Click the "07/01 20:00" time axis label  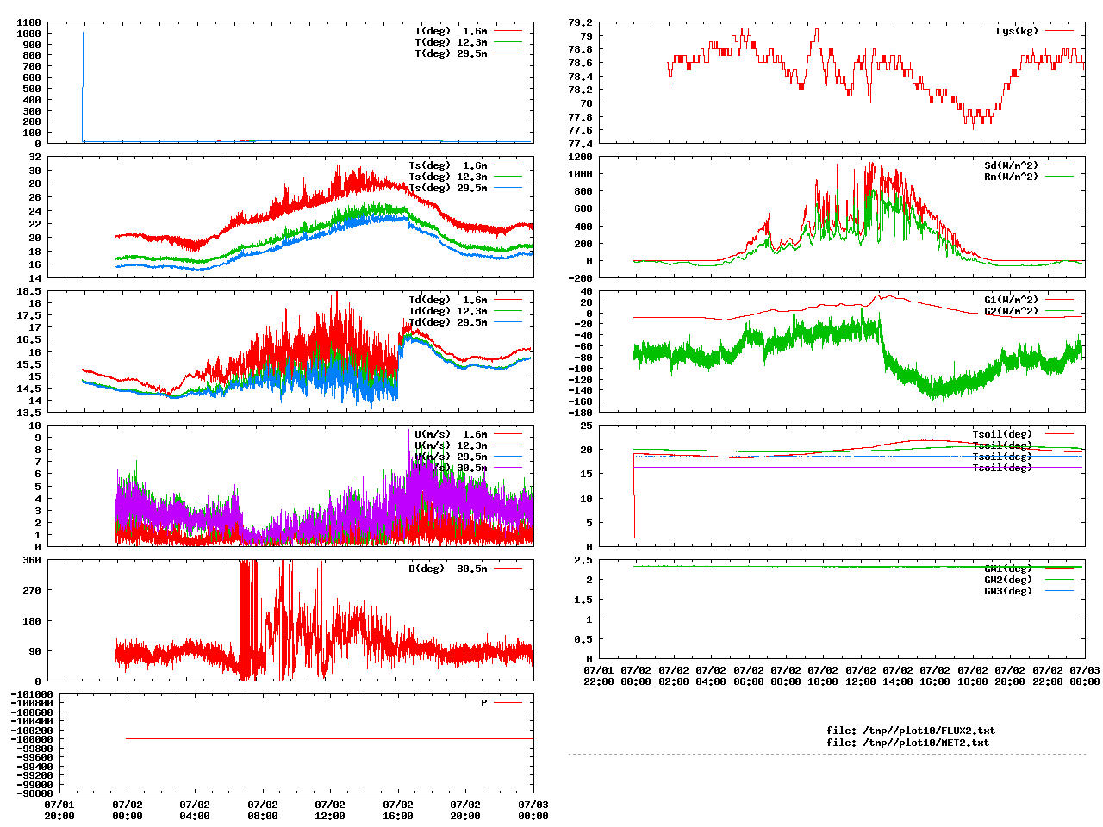click(x=59, y=810)
